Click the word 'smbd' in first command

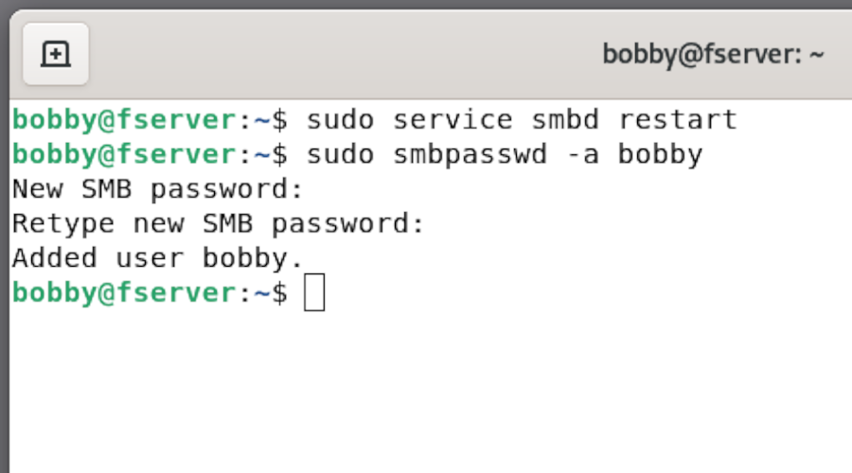click(x=565, y=119)
